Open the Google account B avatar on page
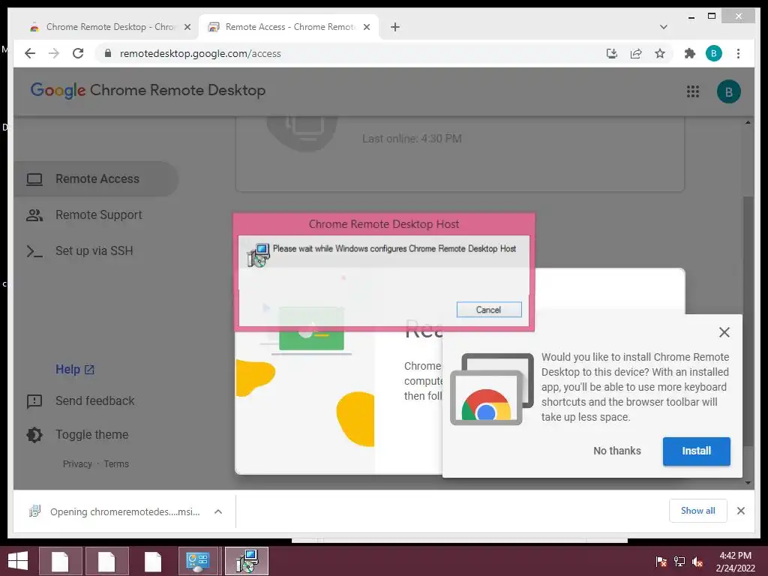The height and width of the screenshot is (576, 768). pyautogui.click(x=729, y=91)
